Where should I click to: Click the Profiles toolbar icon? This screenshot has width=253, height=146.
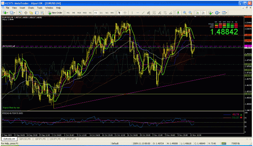(x=11, y=13)
